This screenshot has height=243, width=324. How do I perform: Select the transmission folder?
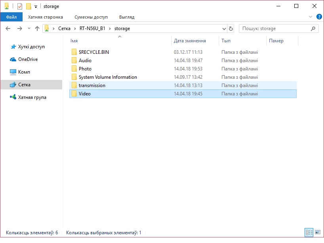pos(92,85)
